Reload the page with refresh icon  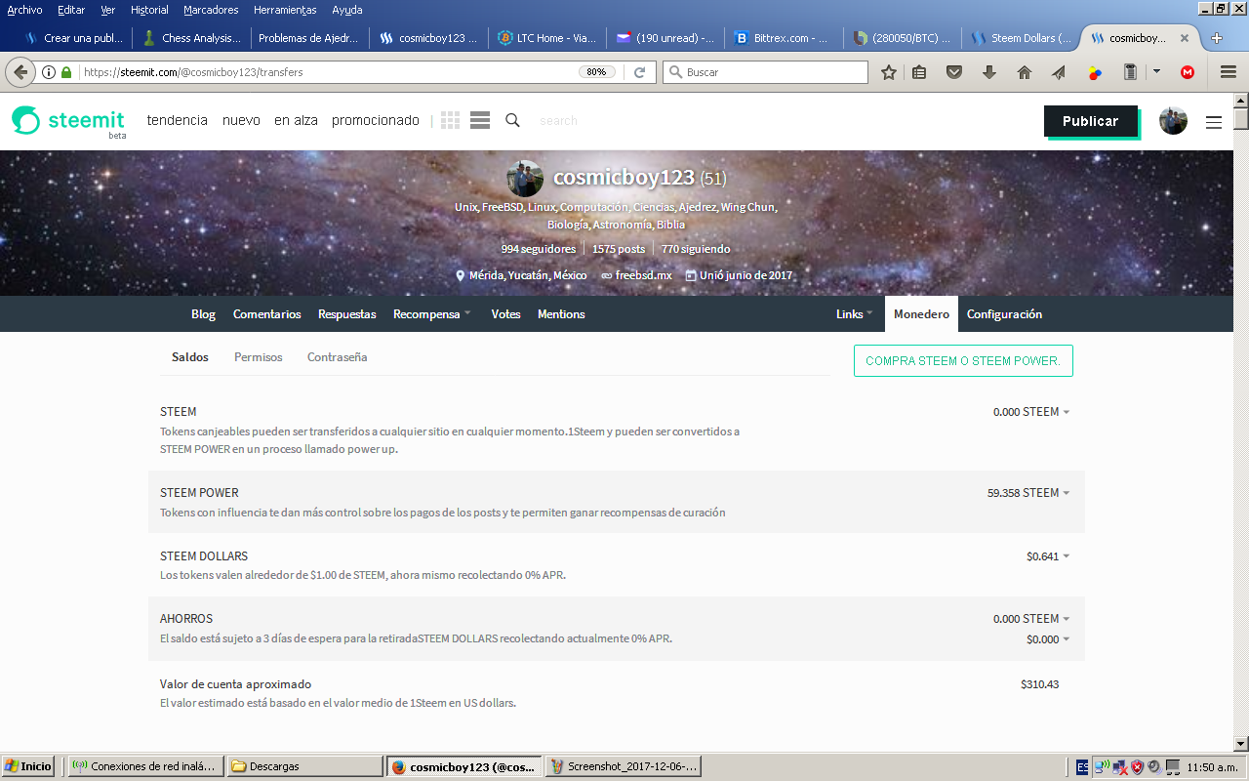click(x=639, y=72)
